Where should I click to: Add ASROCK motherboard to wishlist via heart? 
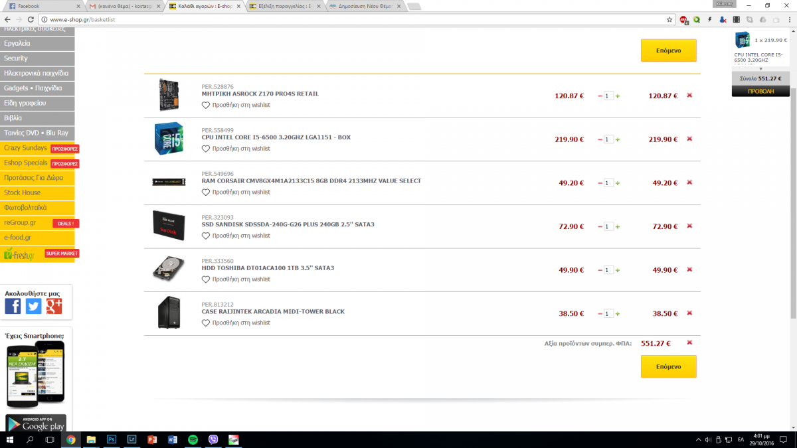206,105
